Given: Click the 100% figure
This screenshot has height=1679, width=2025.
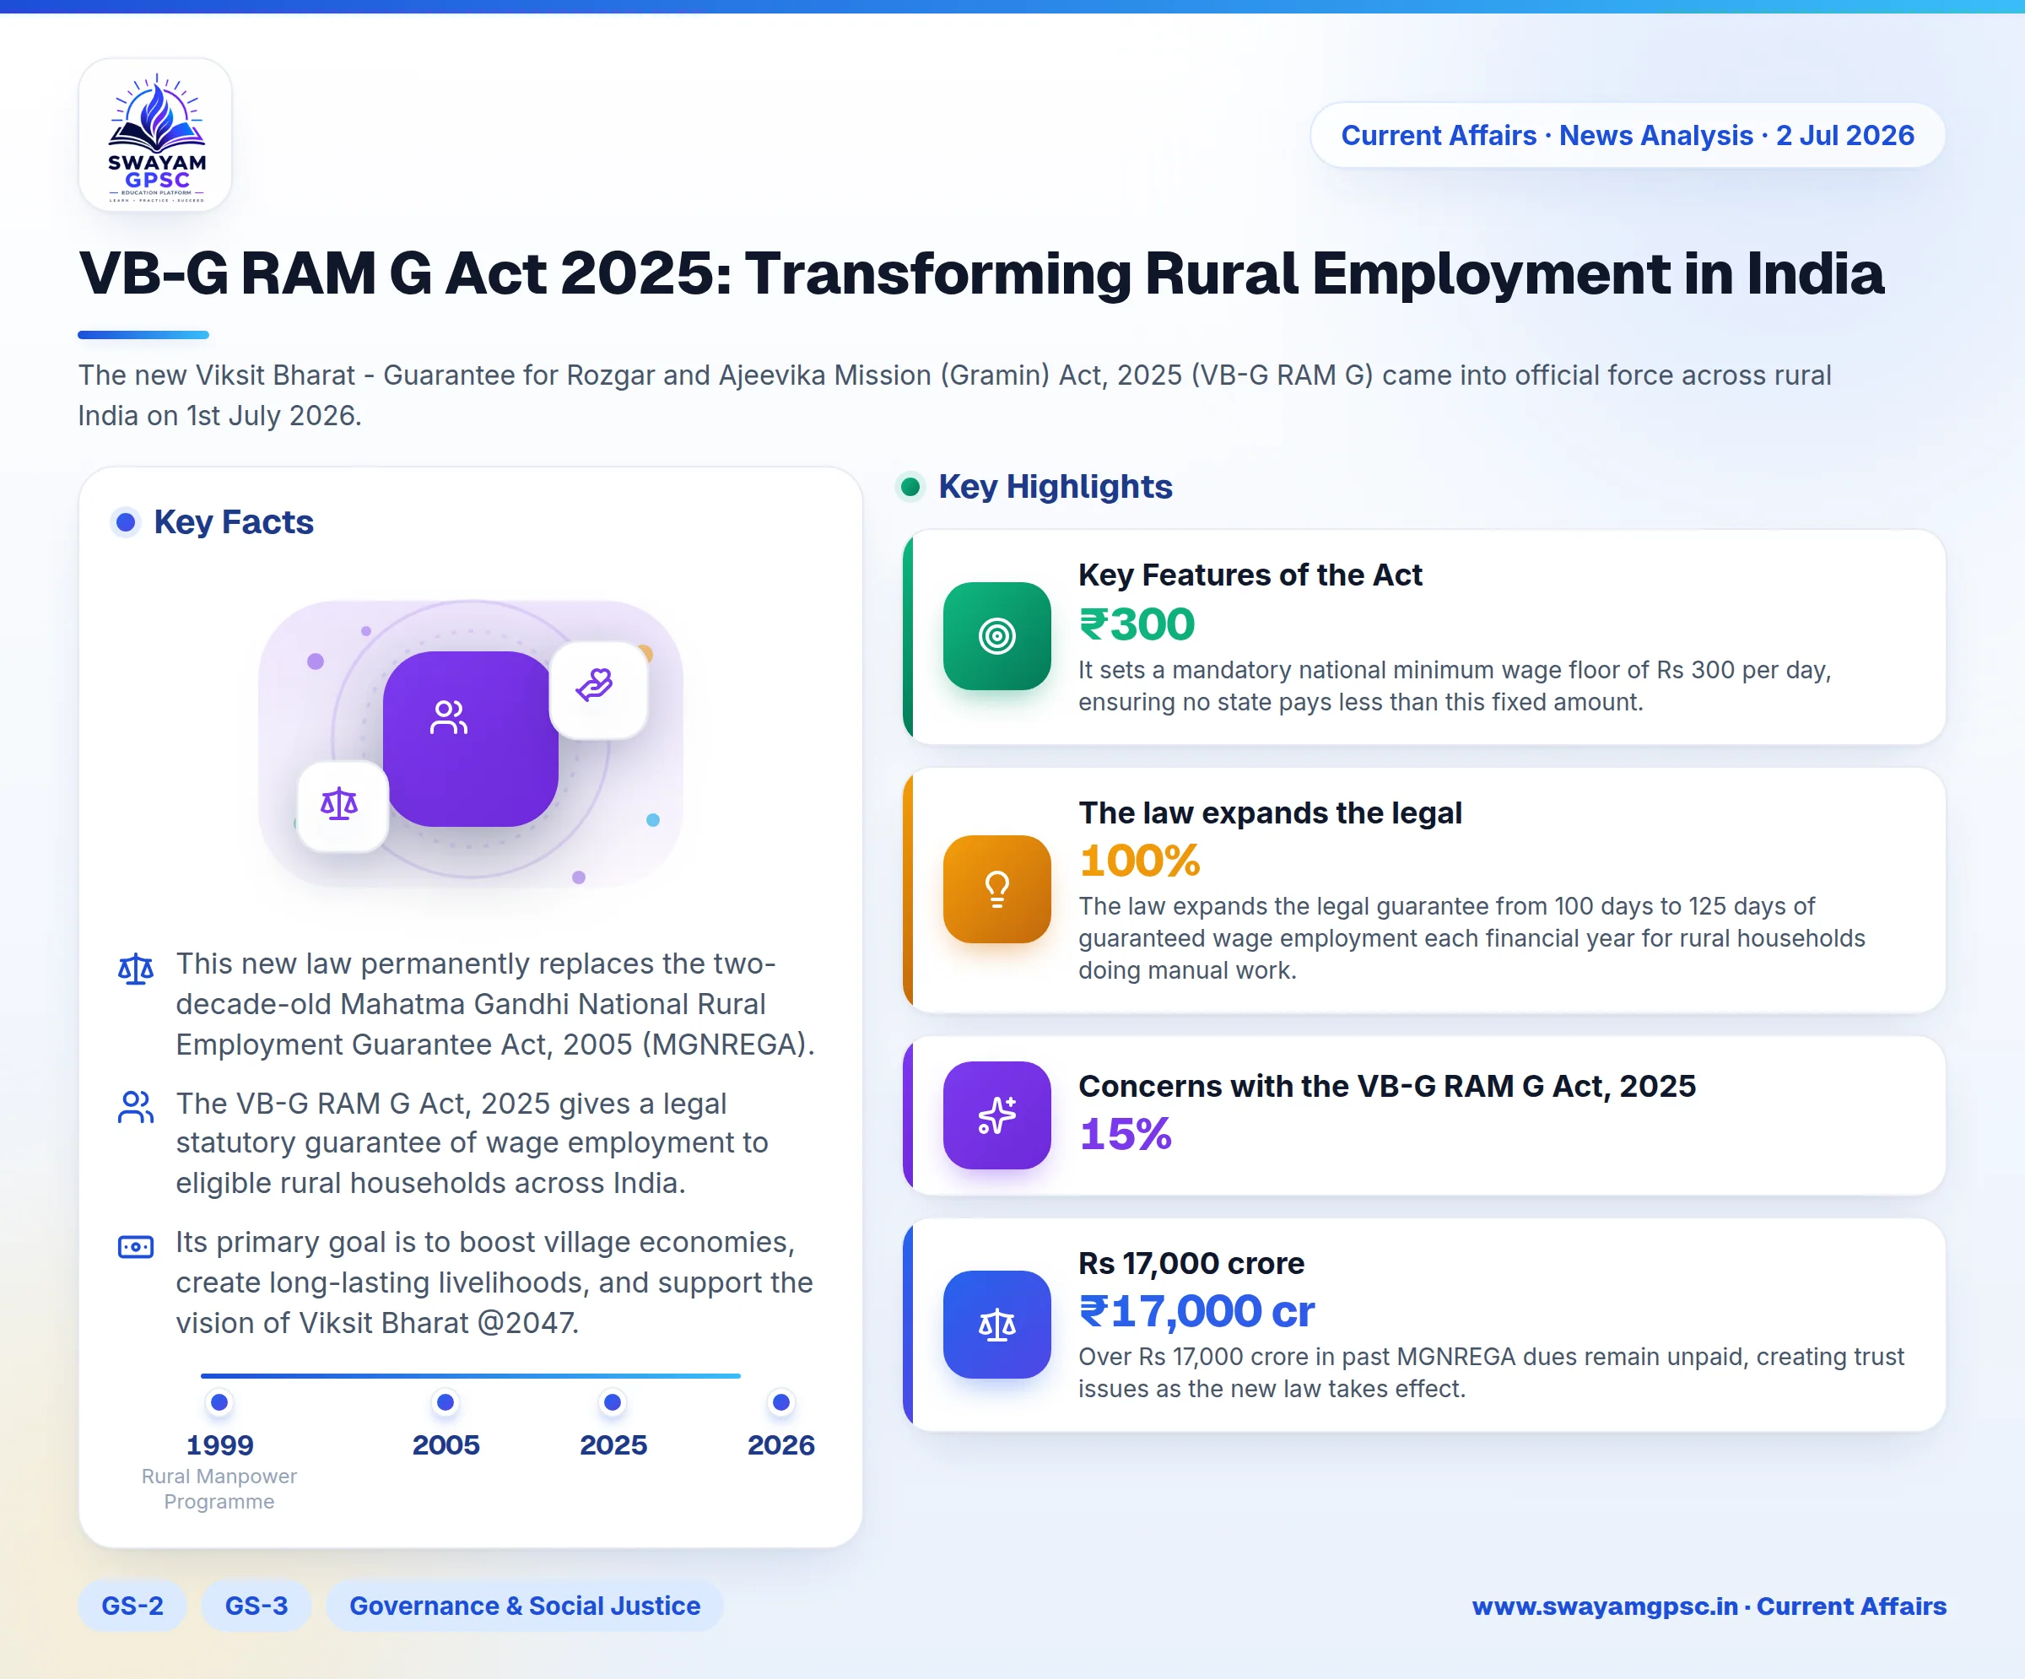Looking at the screenshot, I should pyautogui.click(x=1139, y=861).
